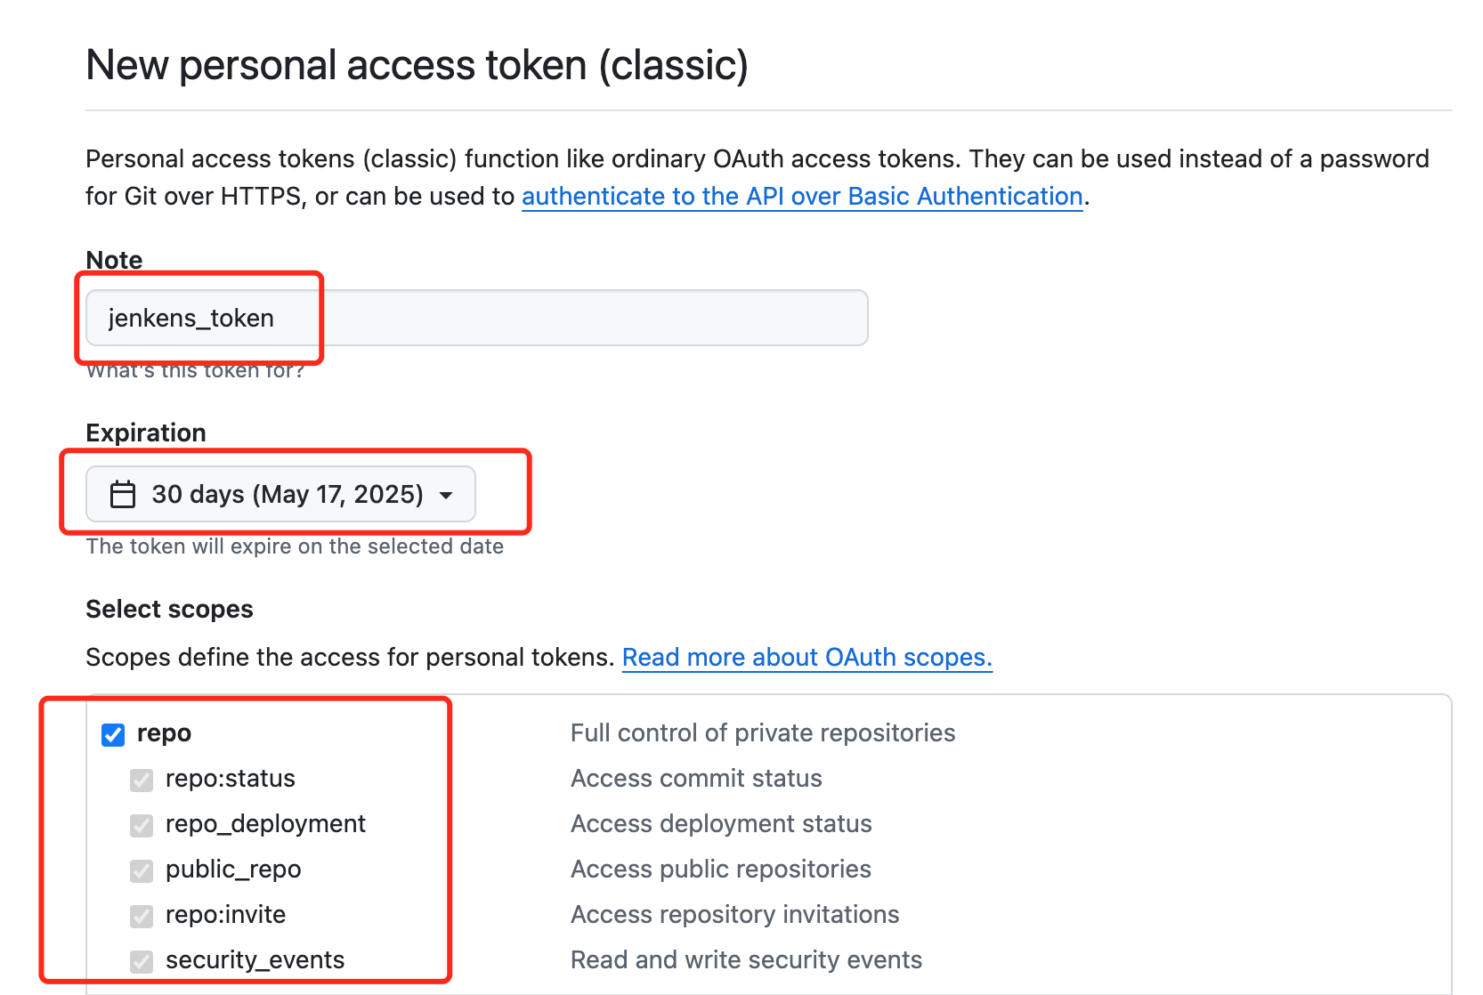Click the New personal access token heading
1483x995 pixels.
click(x=417, y=65)
